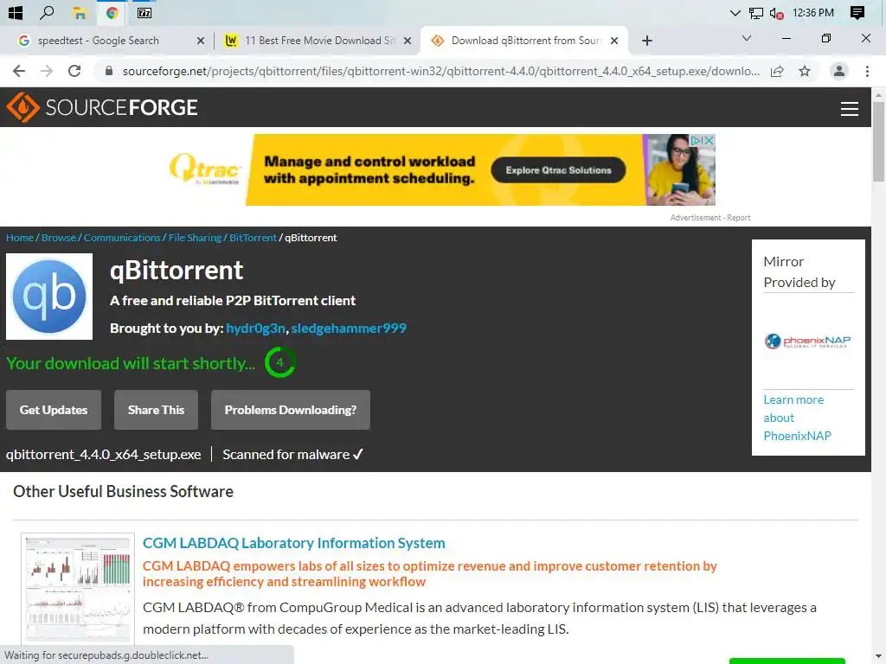
Task: Click the qBittorrent project logo
Action: (49, 297)
